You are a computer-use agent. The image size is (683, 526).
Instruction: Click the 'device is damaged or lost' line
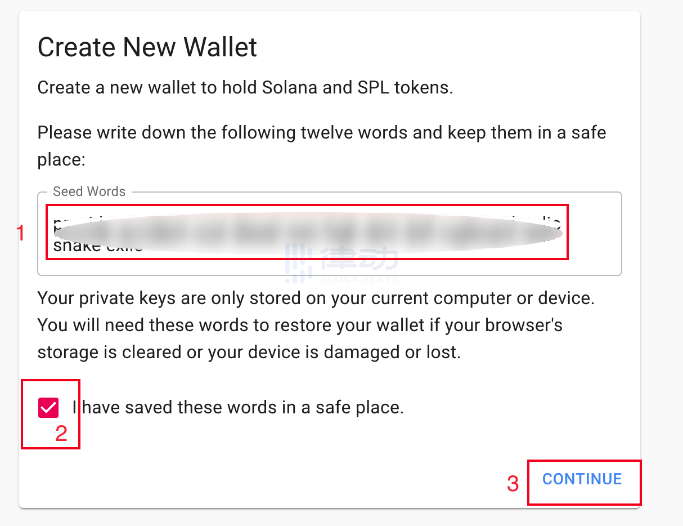click(249, 353)
